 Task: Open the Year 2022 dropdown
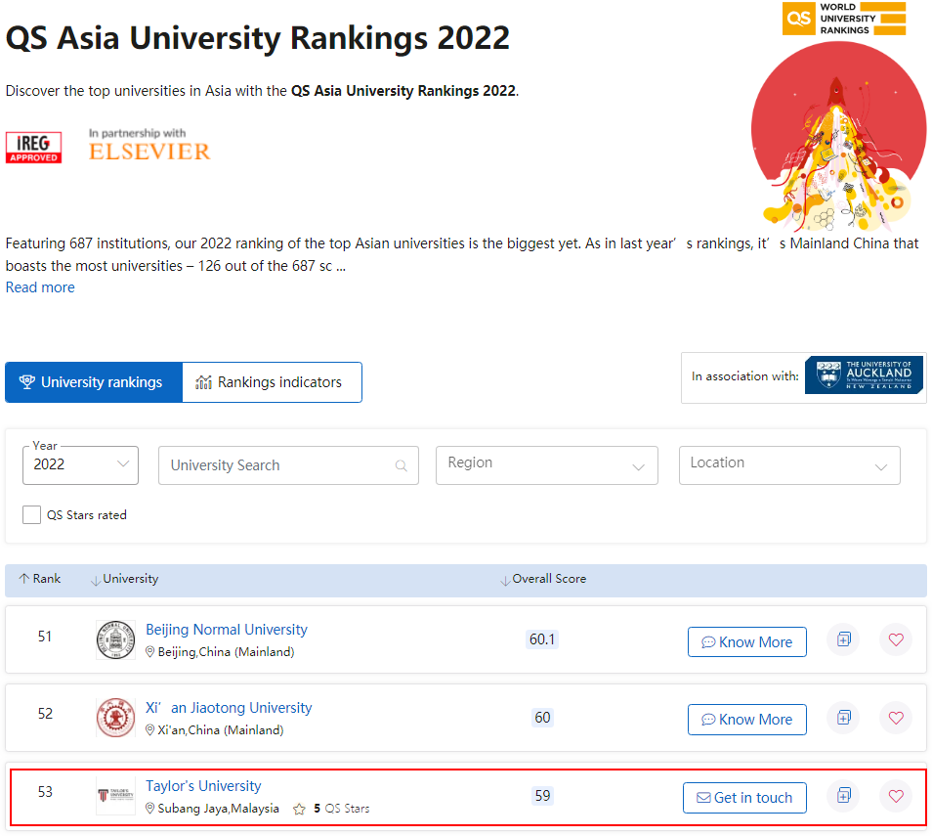click(x=80, y=465)
